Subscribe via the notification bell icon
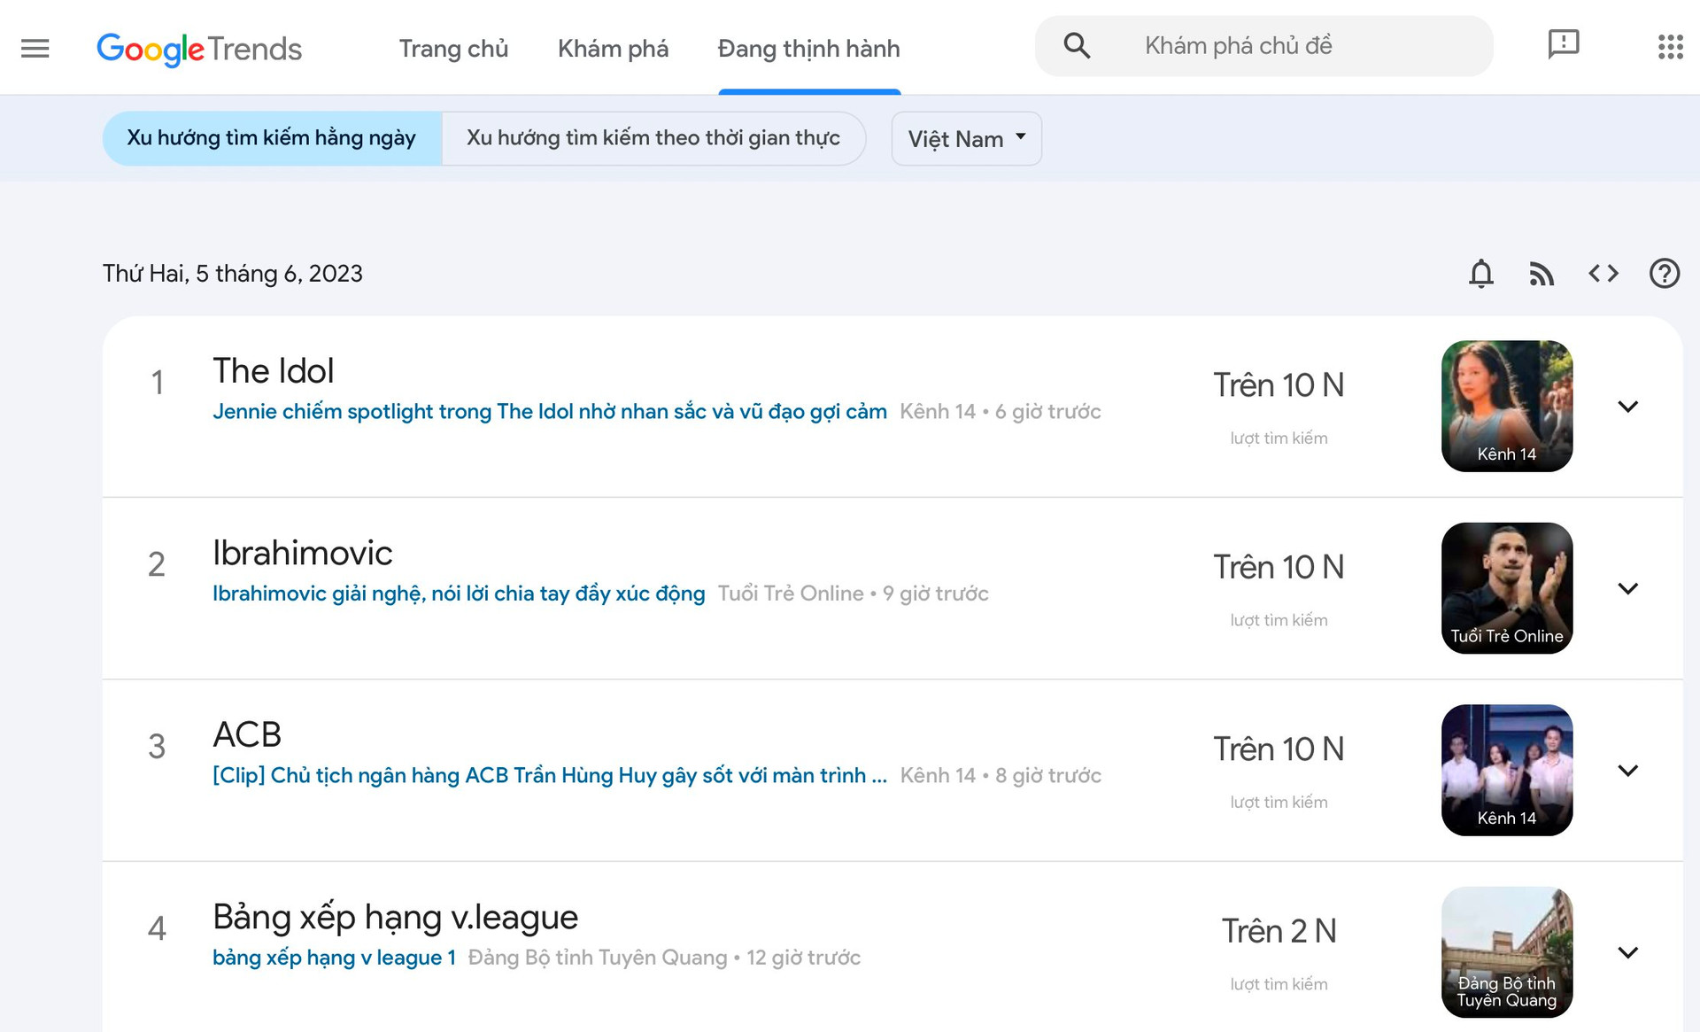Viewport: 1700px width, 1032px height. 1481,274
